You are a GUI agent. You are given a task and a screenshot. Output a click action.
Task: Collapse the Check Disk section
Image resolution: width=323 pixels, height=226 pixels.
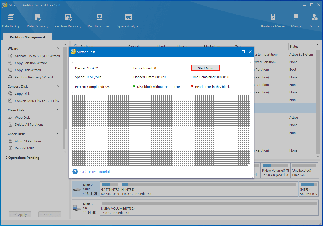58,134
